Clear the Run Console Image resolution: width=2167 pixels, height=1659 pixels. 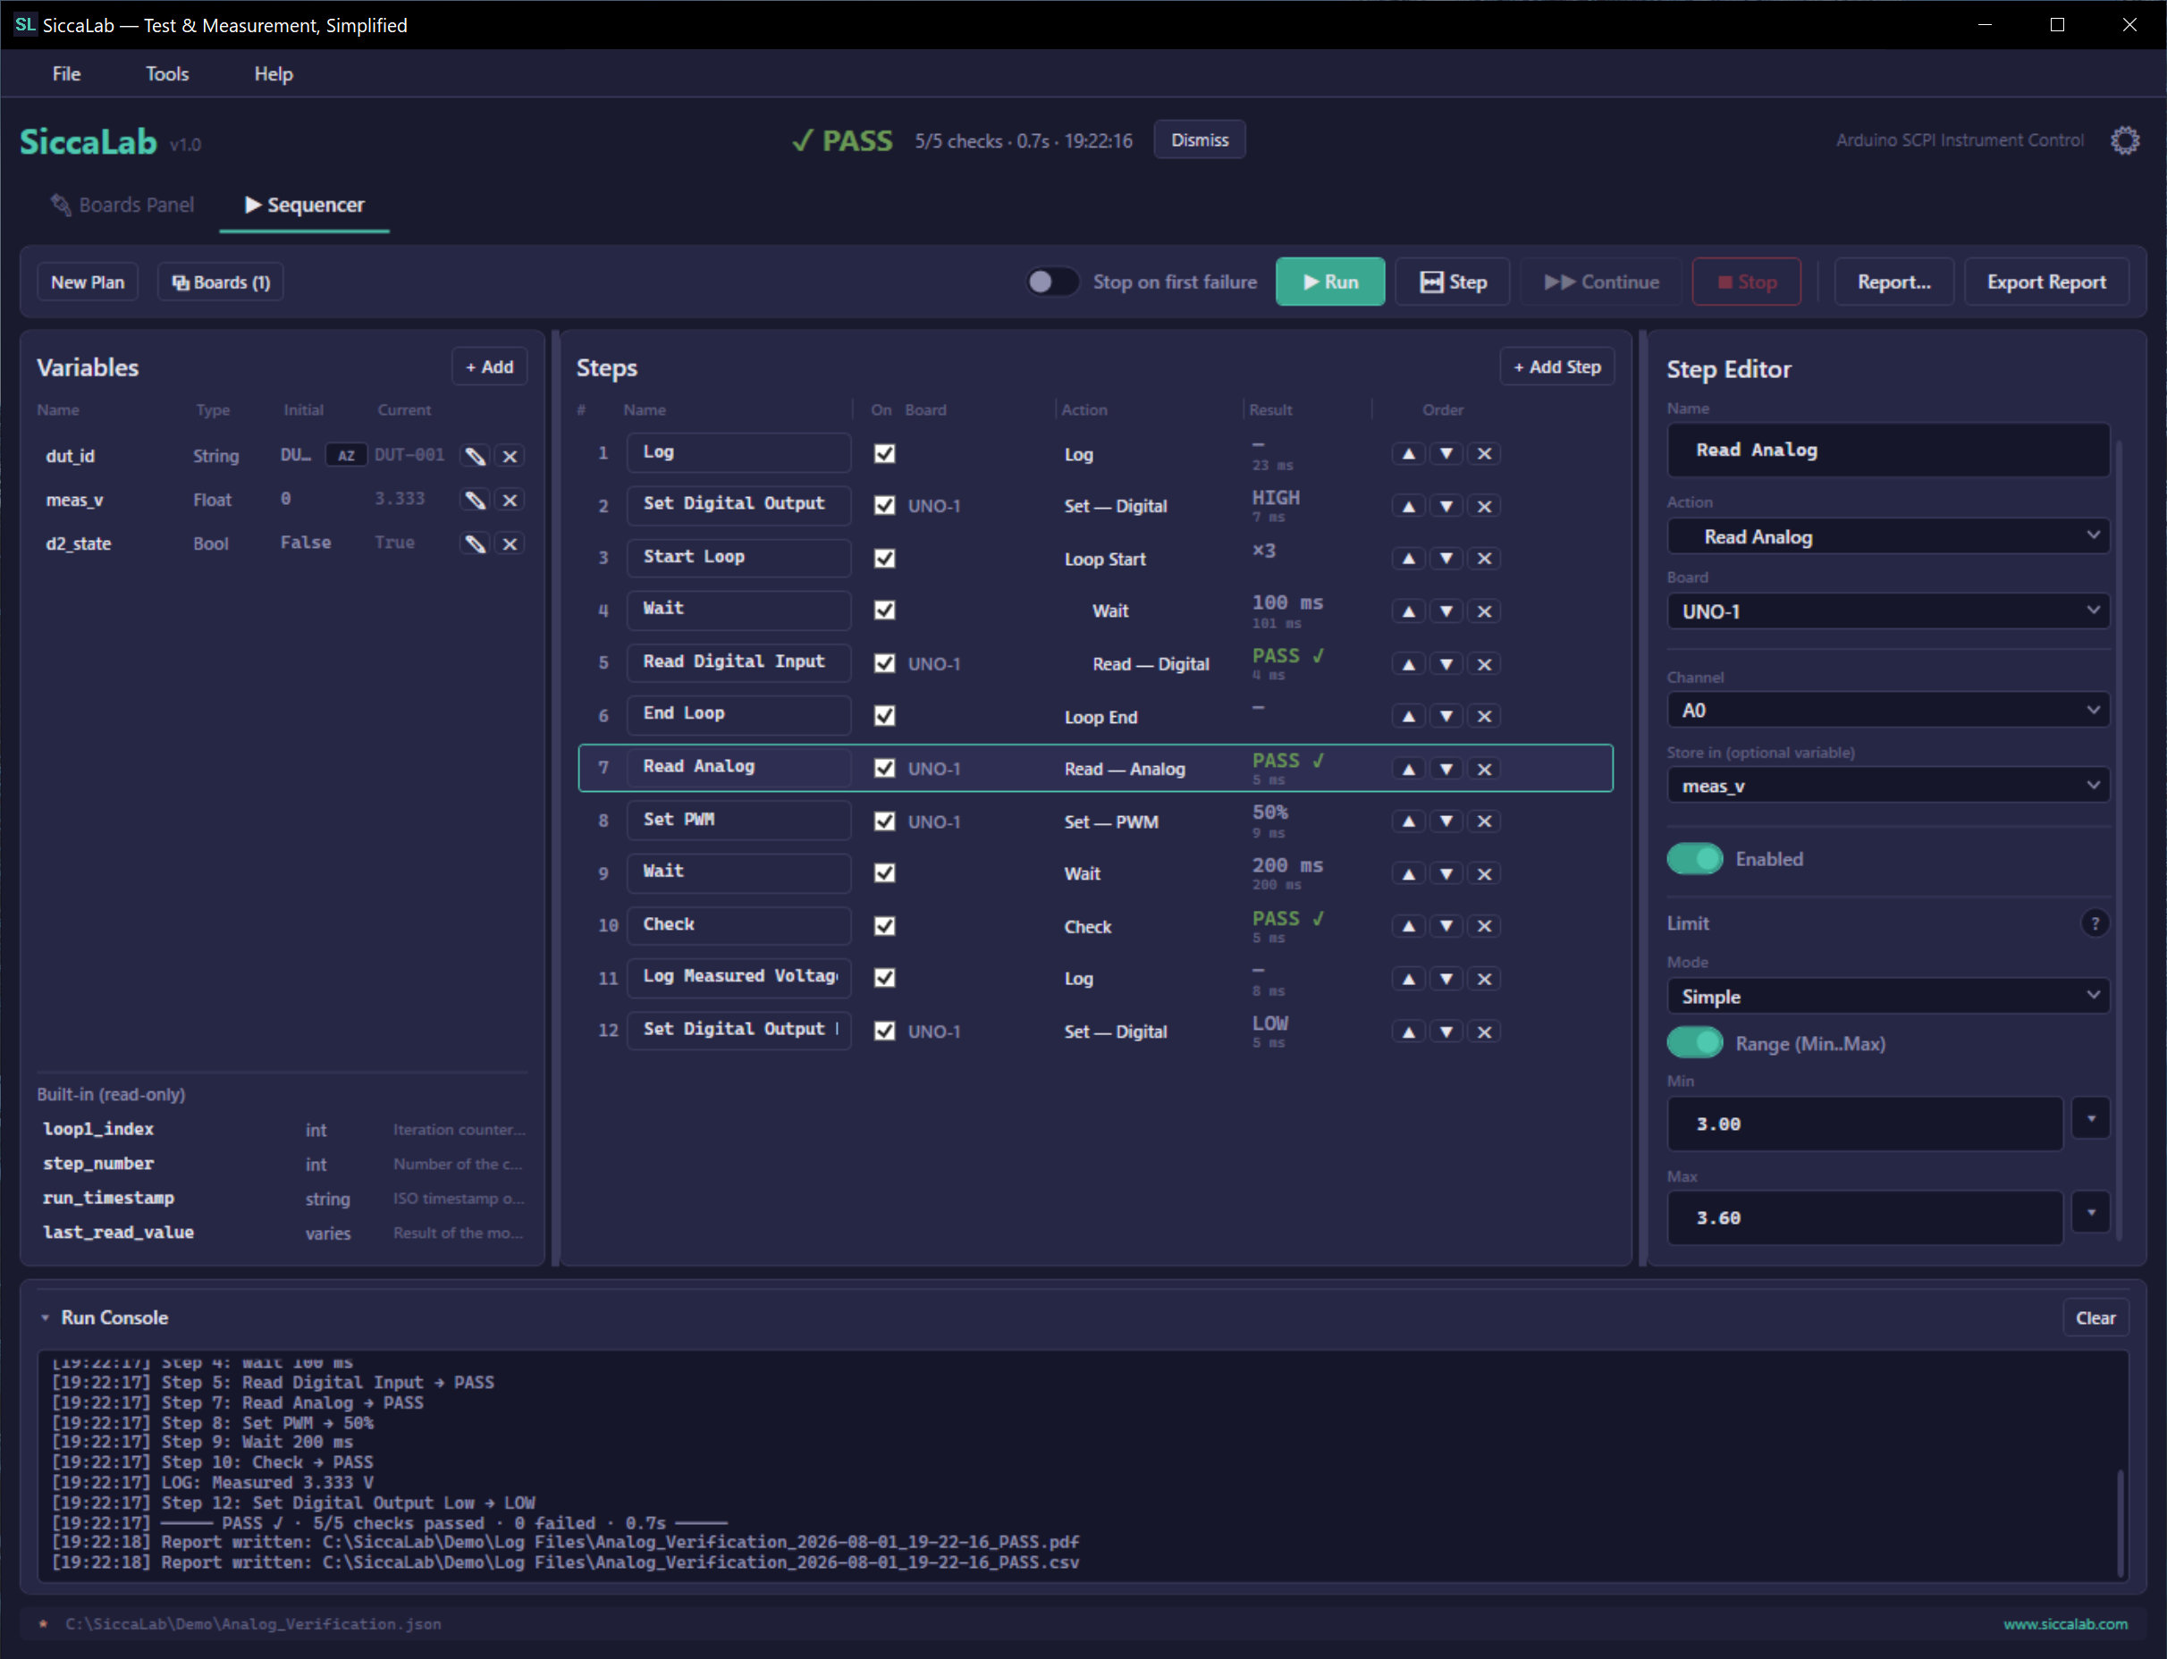2095,1318
